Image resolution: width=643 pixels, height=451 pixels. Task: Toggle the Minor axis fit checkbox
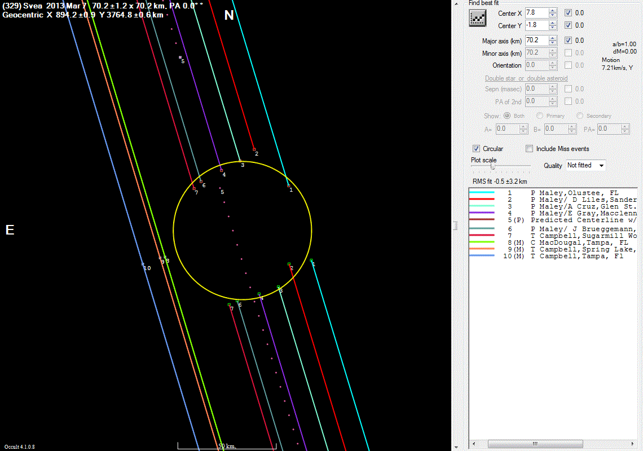coord(568,52)
